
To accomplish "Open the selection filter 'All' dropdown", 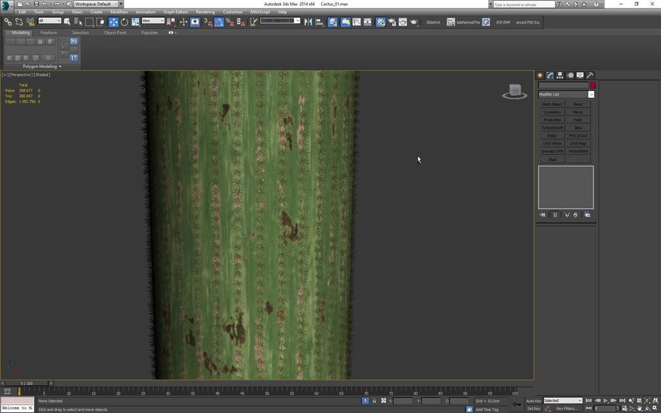I will 50,20.
